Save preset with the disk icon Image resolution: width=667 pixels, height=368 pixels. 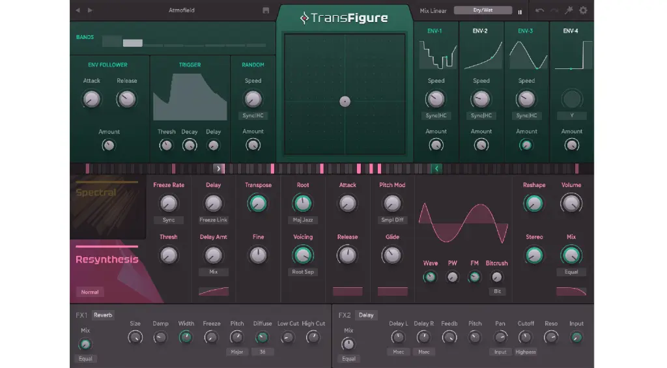266,10
